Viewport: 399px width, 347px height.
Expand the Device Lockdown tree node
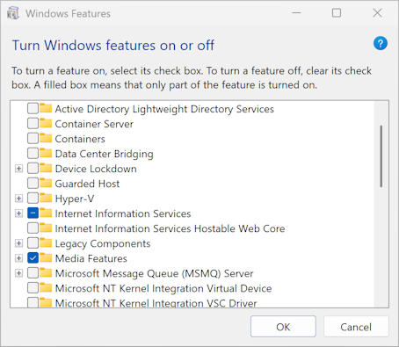[18, 169]
